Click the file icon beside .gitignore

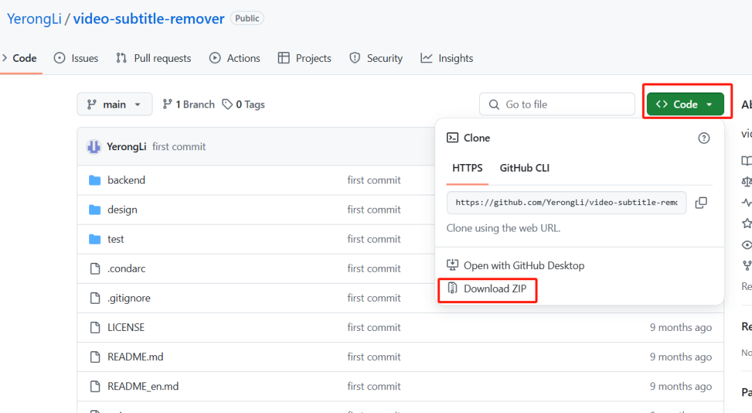coord(95,298)
